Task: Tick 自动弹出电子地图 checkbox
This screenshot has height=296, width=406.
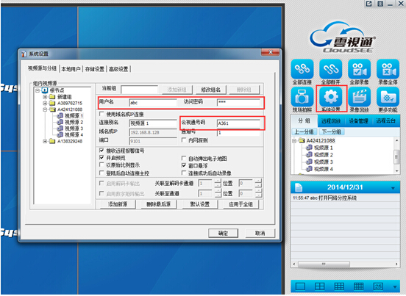Action: (x=184, y=158)
